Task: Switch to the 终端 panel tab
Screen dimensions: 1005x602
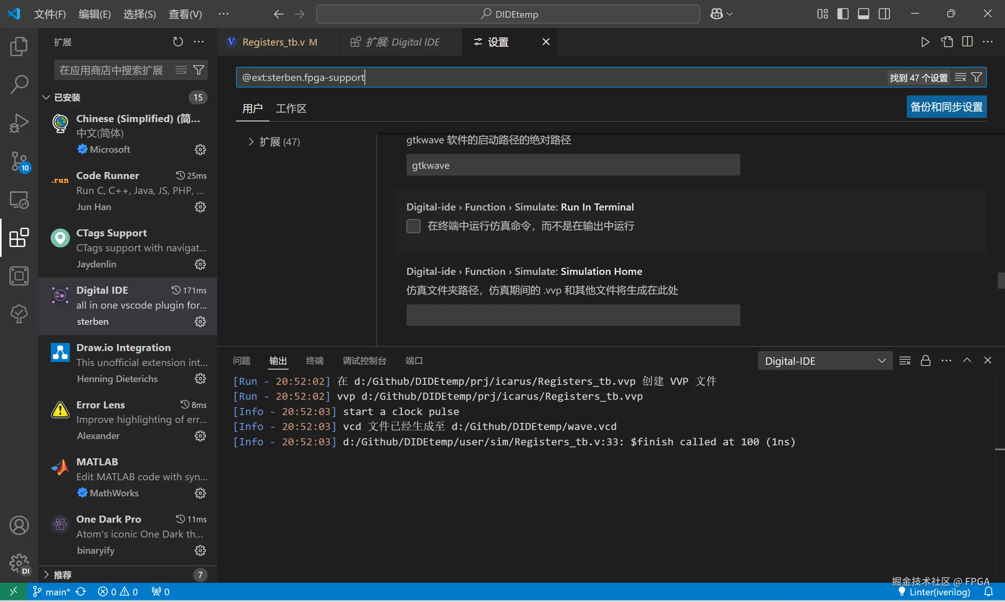Action: pos(314,360)
